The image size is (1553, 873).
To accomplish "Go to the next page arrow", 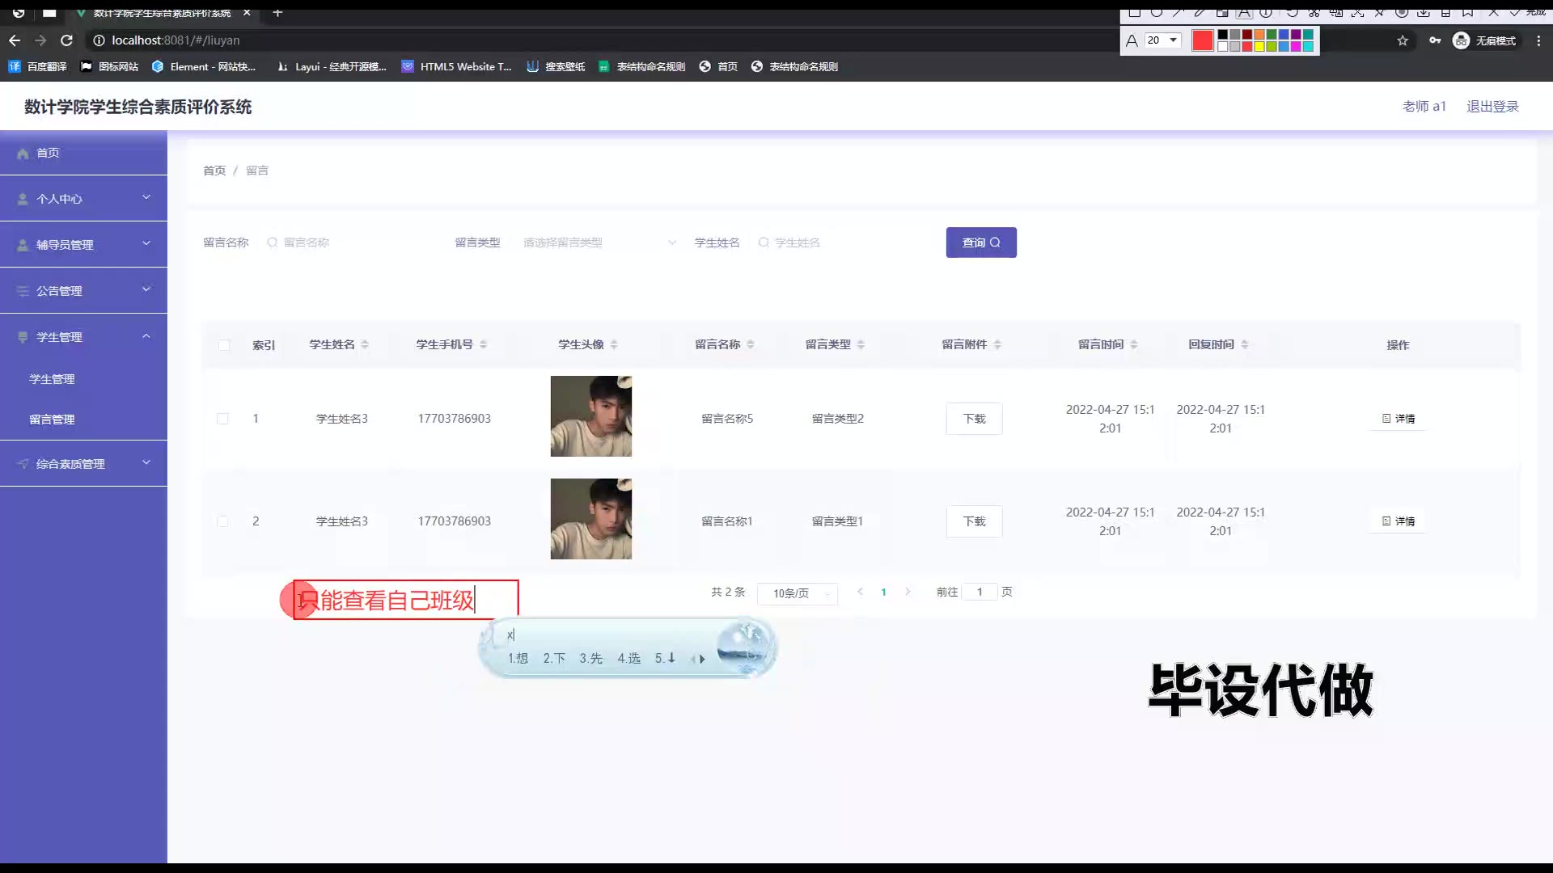I will coord(908,592).
